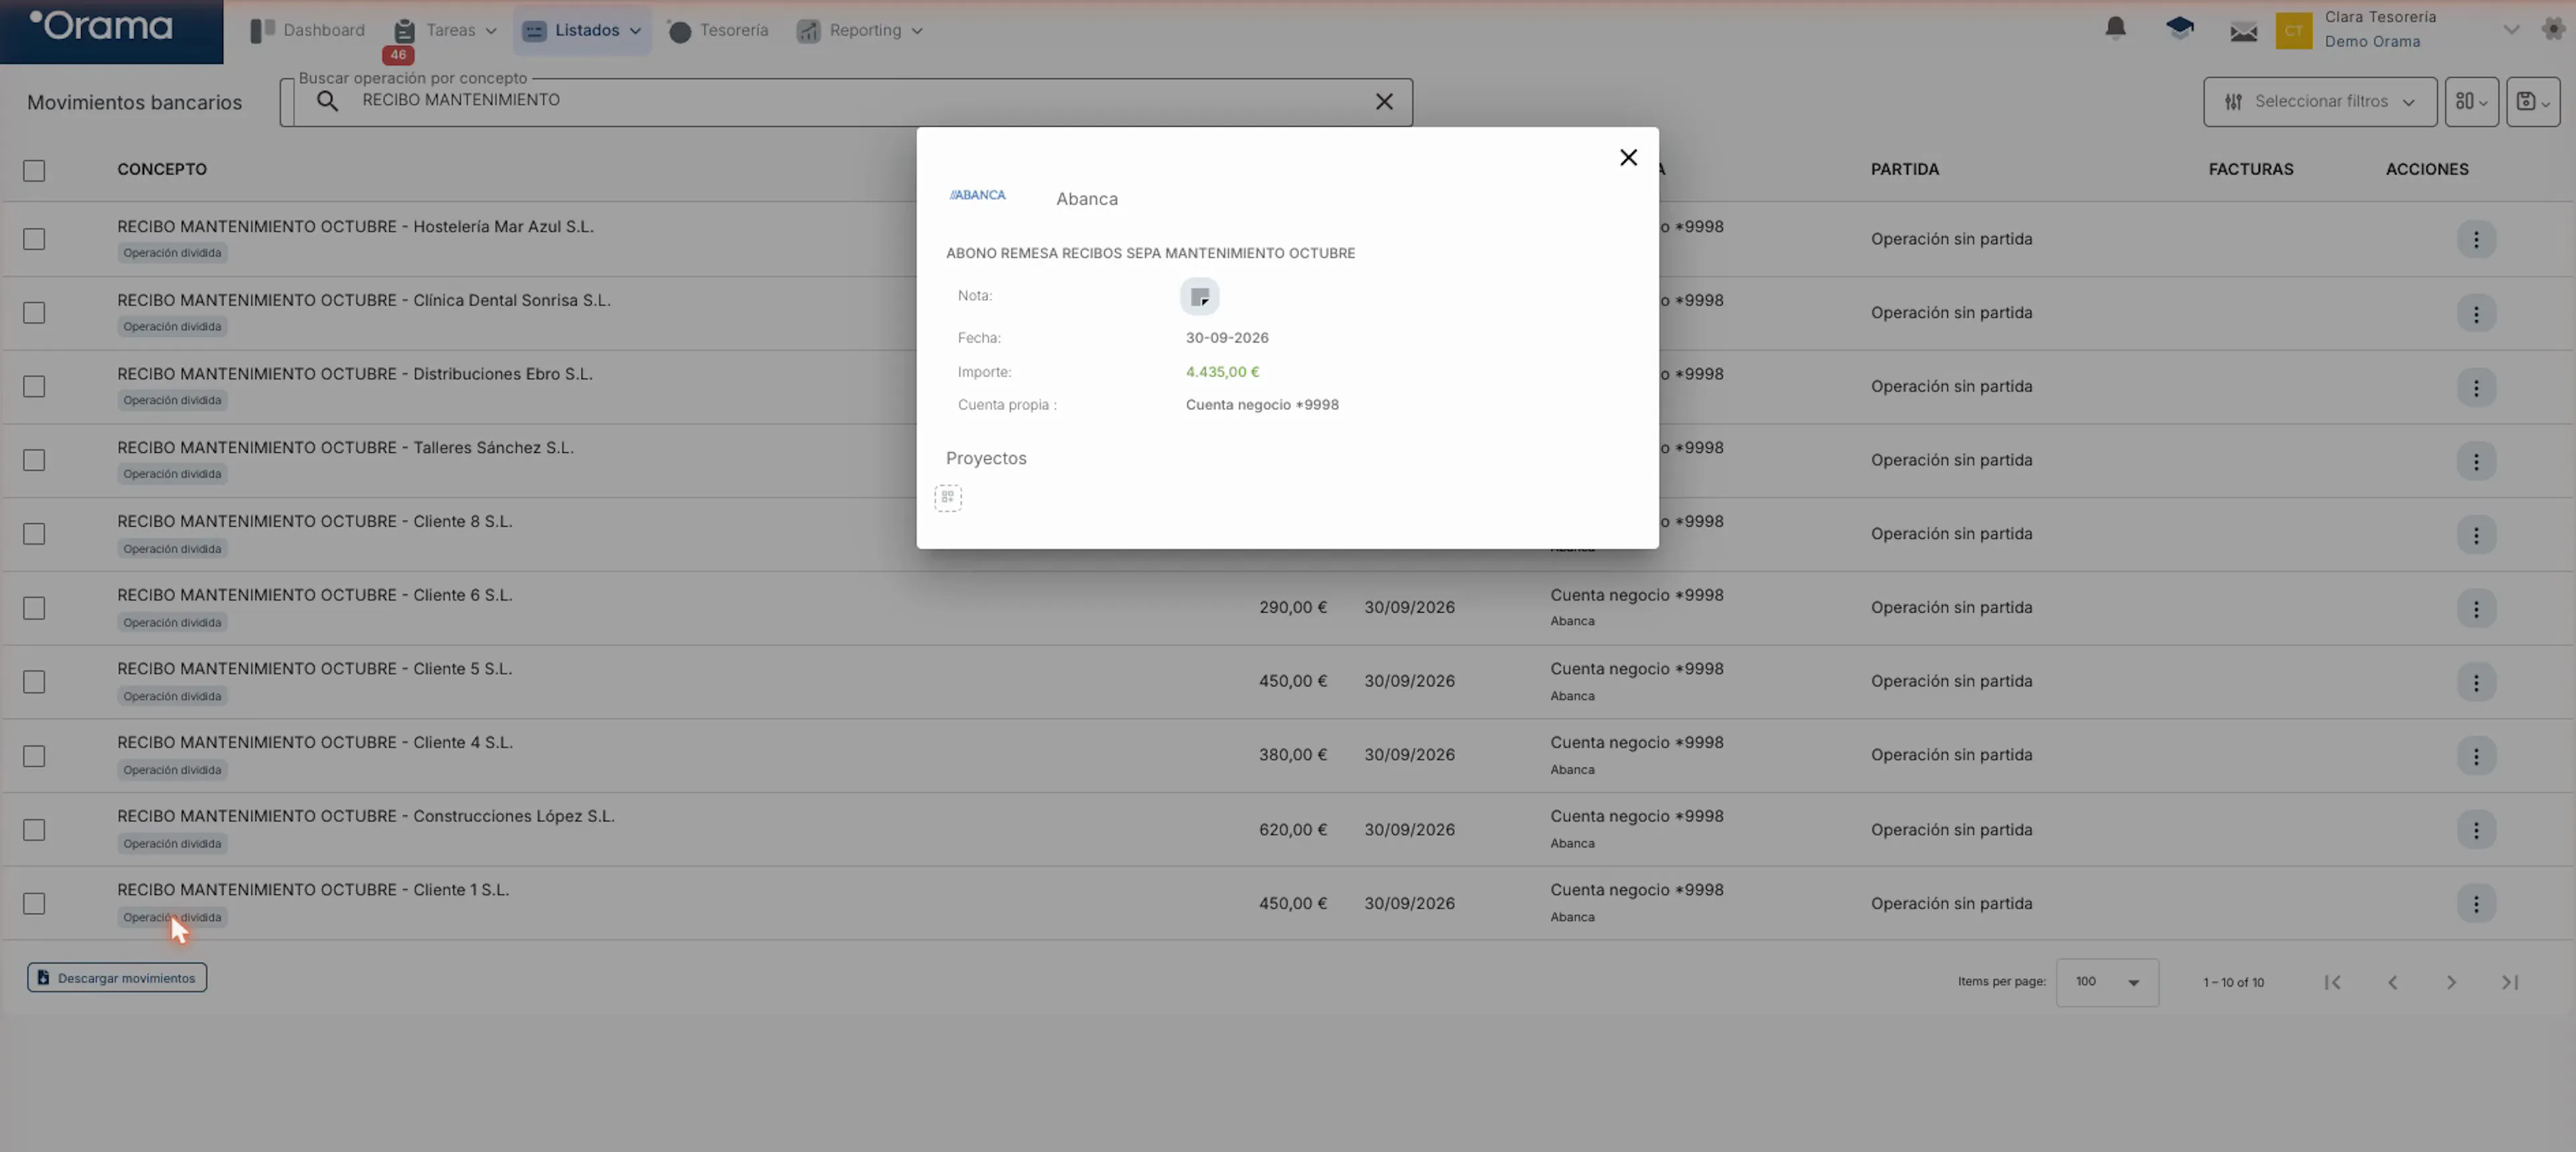Screen dimensions: 2576x1152
Task: Open the items per page dropdown
Action: click(x=2106, y=982)
